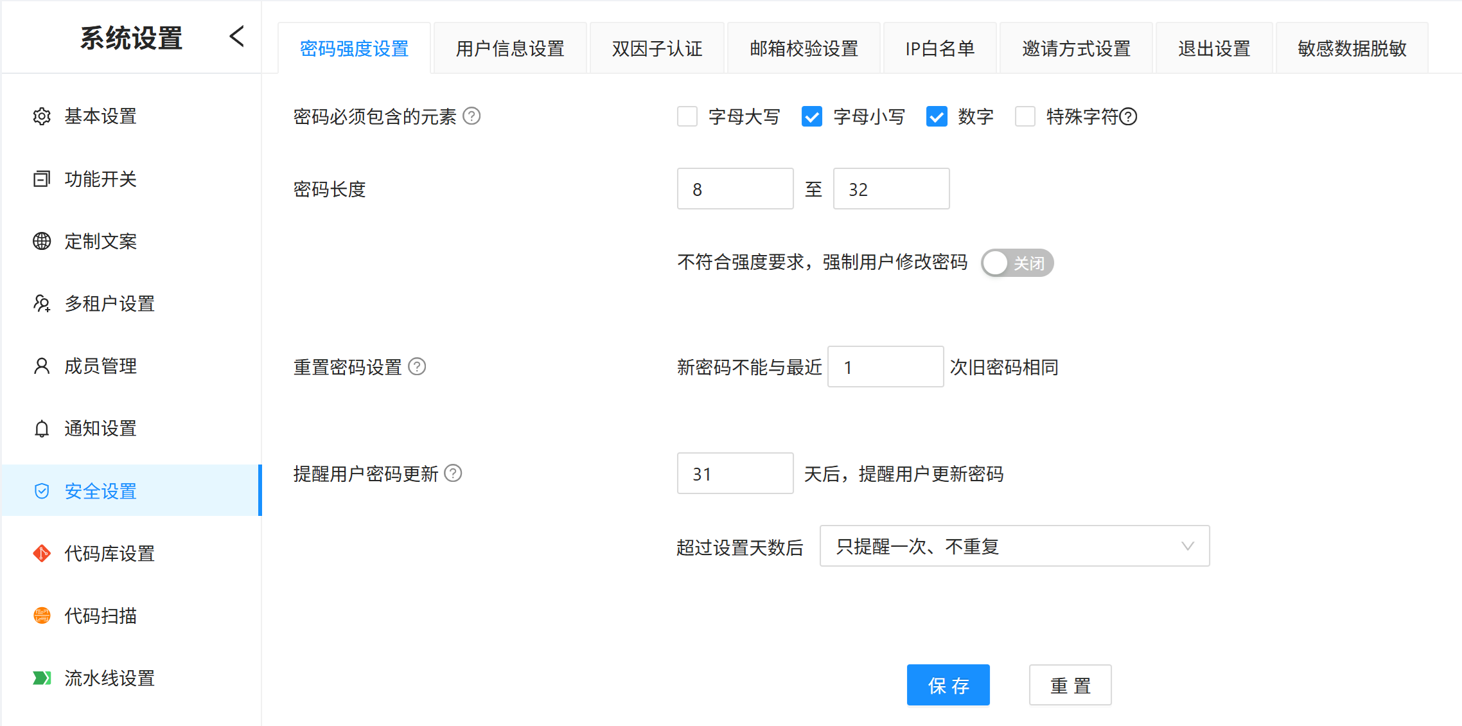Select the 代码扫描 sidebar icon
Image resolution: width=1462 pixels, height=726 pixels.
coord(42,615)
